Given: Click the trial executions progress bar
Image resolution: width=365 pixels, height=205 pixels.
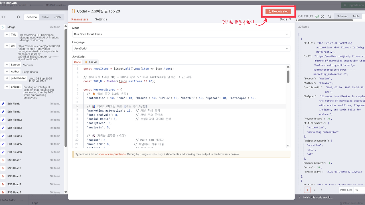Looking at the screenshot, I should point(37,5).
